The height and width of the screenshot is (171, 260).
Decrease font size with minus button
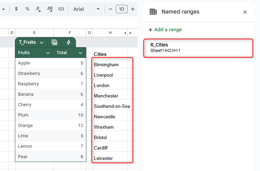111,9
